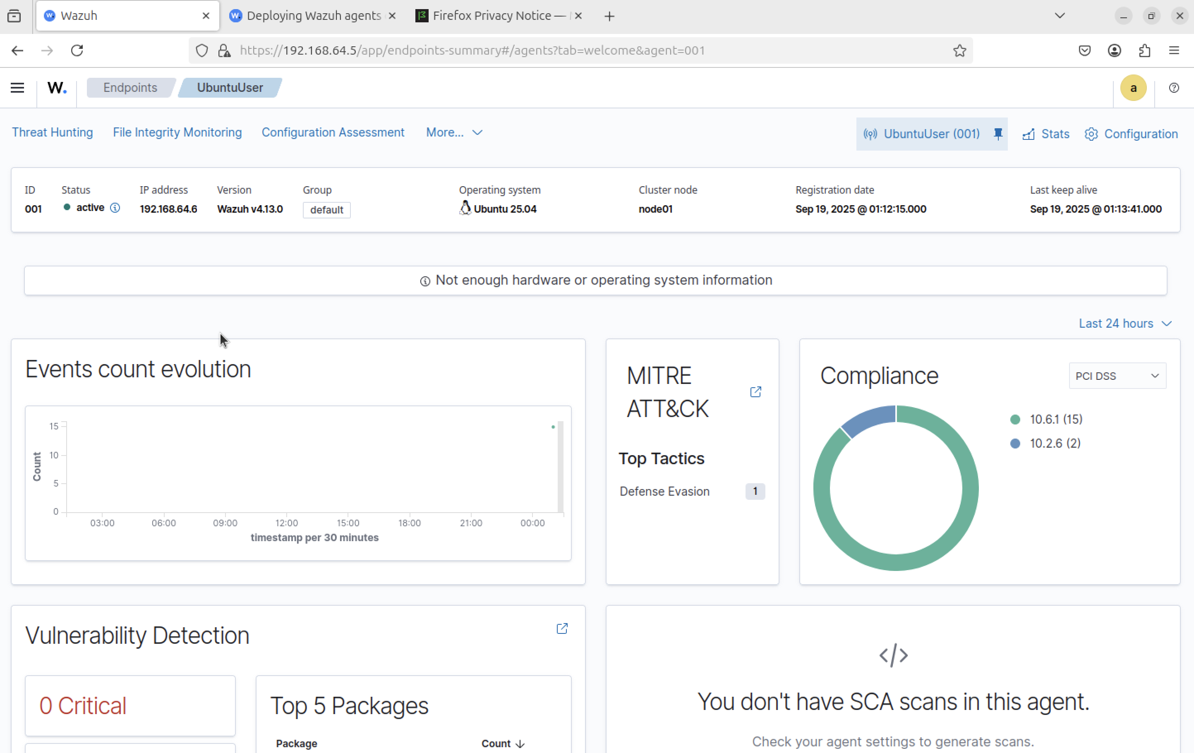The width and height of the screenshot is (1194, 753).
Task: Click the browser address bar URL
Action: pyautogui.click(x=471, y=50)
